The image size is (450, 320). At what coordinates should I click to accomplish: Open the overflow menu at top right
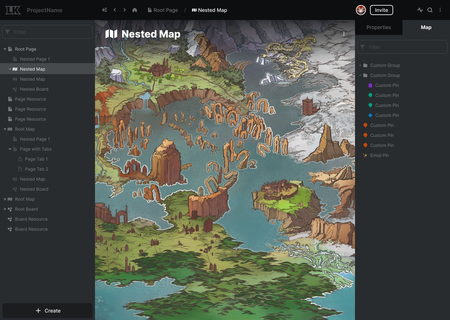[x=440, y=10]
